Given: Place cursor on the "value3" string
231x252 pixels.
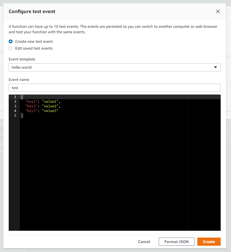Looking at the screenshot, I should [50, 111].
